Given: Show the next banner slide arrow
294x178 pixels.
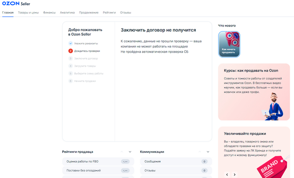Looking at the screenshot, I should tap(234, 175).
